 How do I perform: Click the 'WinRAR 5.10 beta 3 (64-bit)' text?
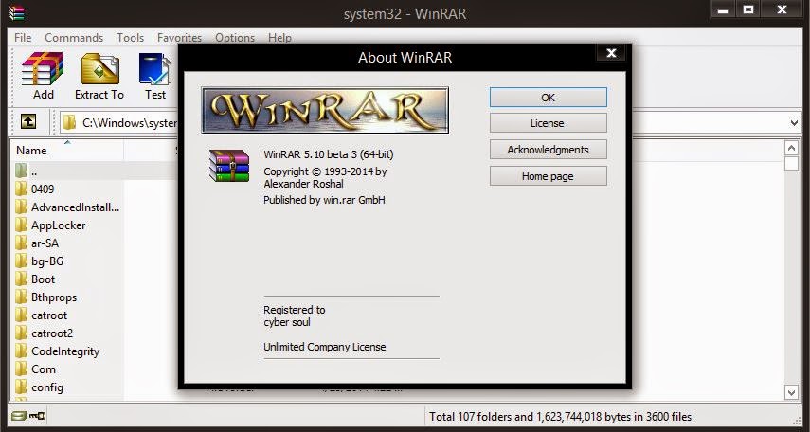tap(329, 154)
